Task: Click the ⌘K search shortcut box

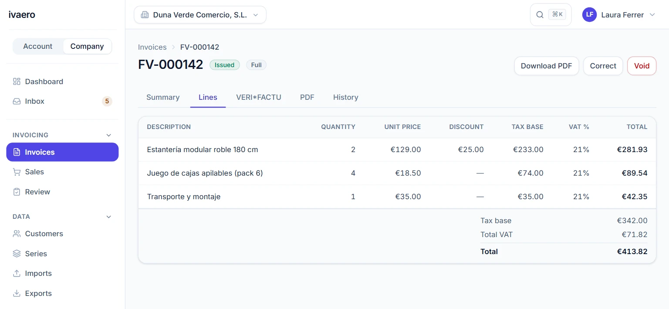Action: (x=557, y=14)
